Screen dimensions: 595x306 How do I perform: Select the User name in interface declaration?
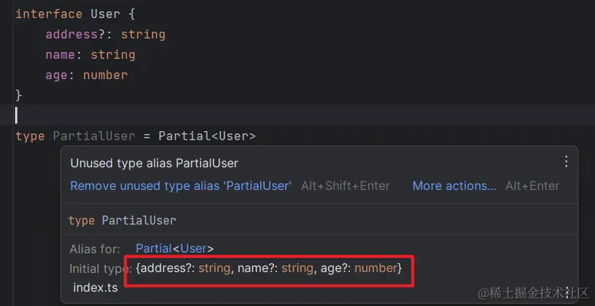pyautogui.click(x=105, y=14)
